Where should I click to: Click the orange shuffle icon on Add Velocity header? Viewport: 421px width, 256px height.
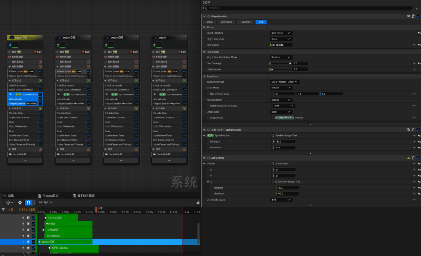(409, 158)
